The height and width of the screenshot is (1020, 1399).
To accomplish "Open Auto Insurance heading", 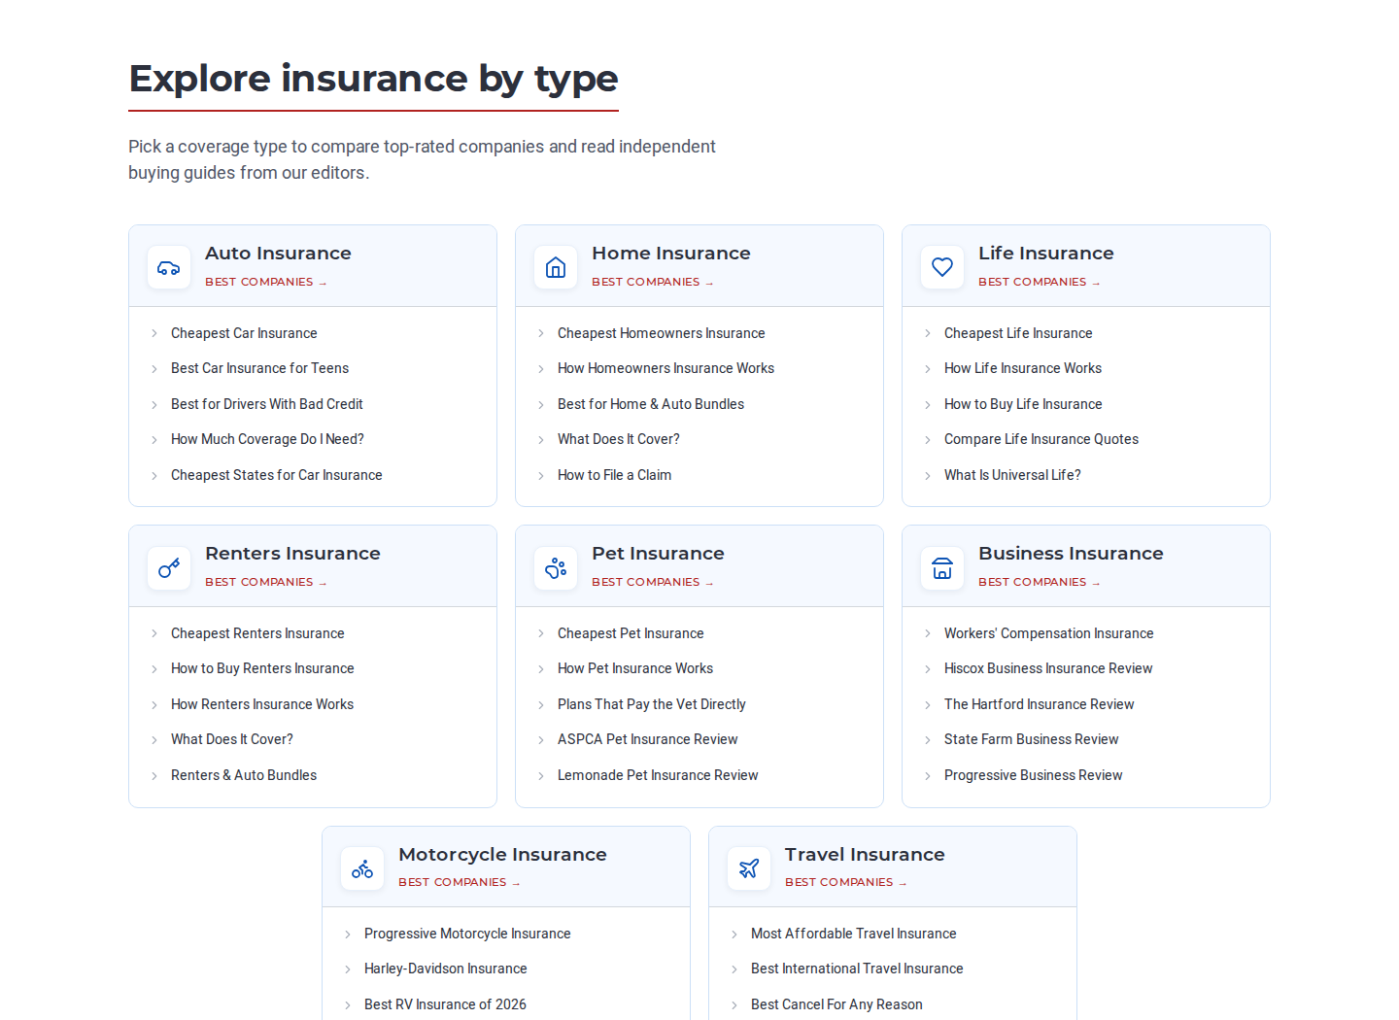I will pos(278,254).
